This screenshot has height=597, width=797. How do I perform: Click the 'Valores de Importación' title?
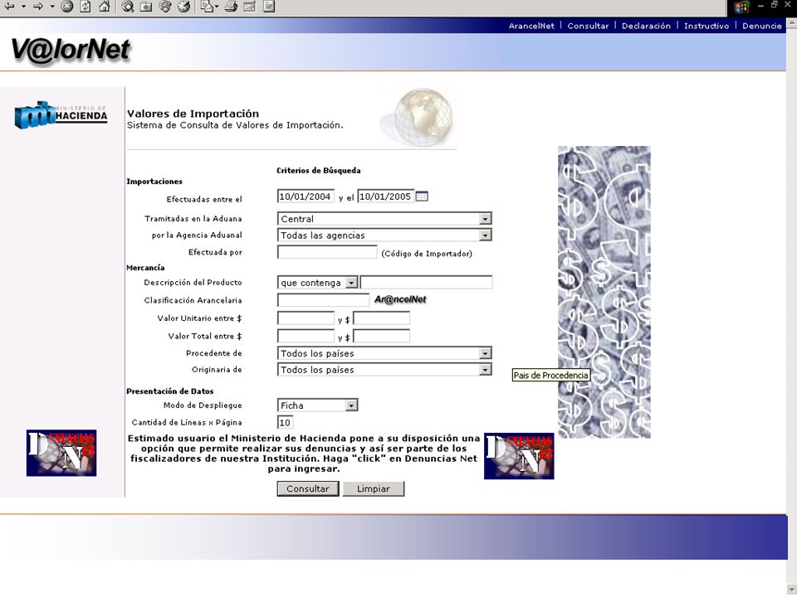(193, 114)
